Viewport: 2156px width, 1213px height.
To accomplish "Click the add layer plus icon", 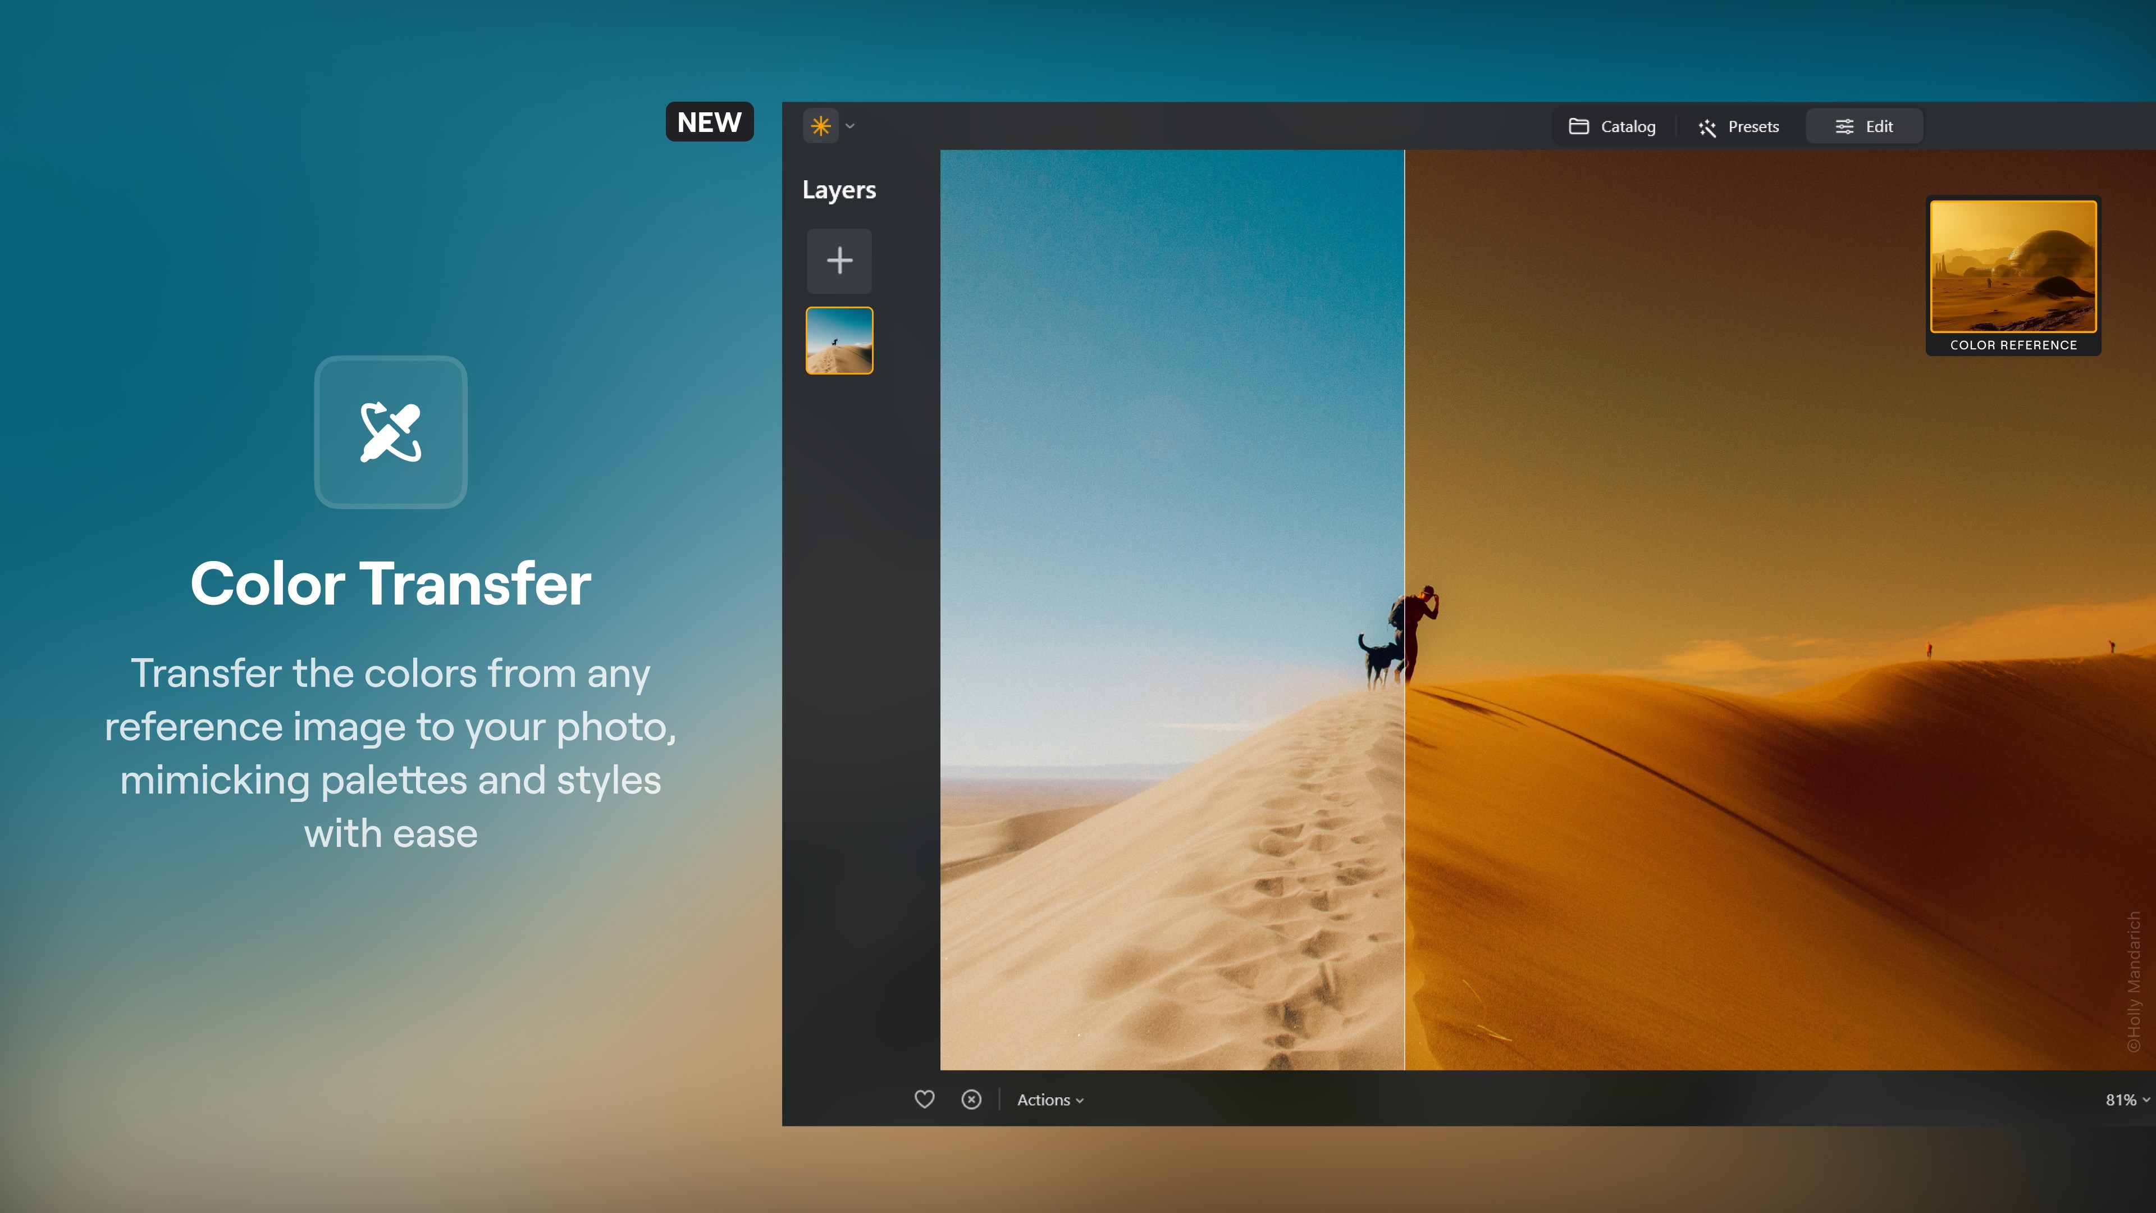I will (x=839, y=261).
